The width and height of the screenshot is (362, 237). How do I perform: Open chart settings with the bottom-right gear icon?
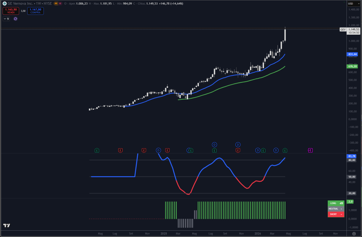tap(354, 233)
